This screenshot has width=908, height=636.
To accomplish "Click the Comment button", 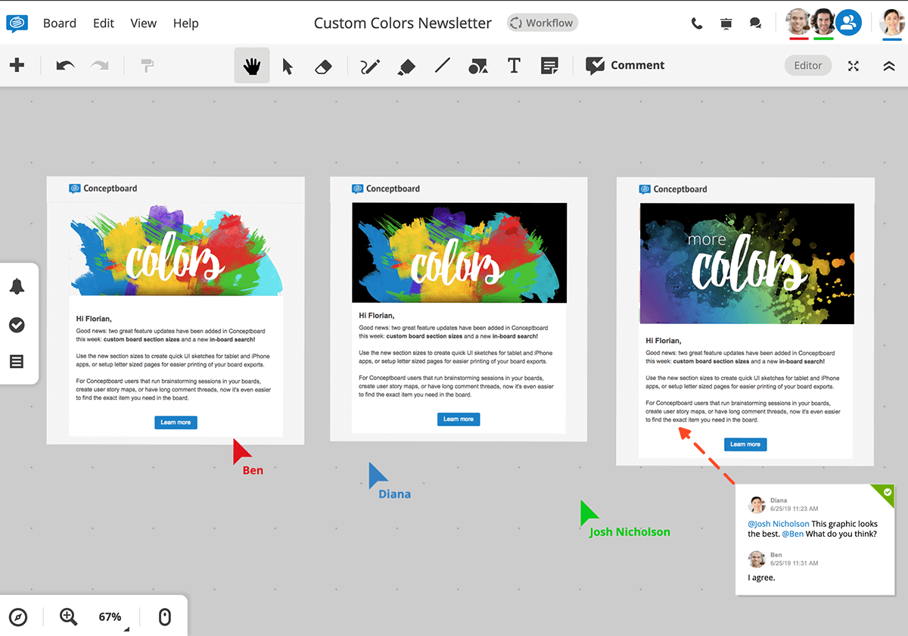I will tap(626, 66).
